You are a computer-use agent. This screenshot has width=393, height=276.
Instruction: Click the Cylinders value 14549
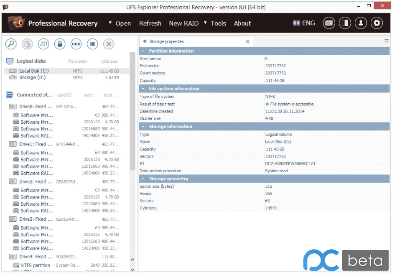[x=271, y=208]
